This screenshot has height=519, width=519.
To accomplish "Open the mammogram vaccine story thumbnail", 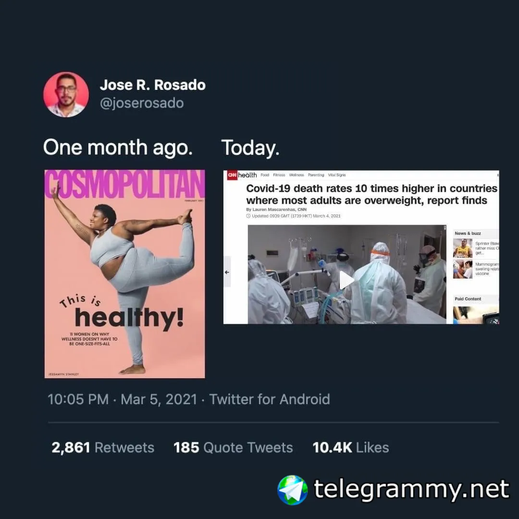I will (462, 269).
